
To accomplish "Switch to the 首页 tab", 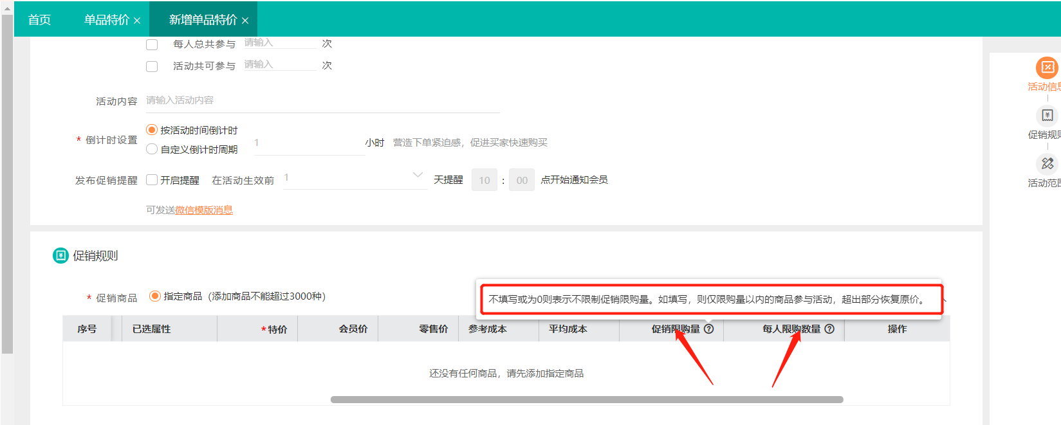I will [39, 20].
